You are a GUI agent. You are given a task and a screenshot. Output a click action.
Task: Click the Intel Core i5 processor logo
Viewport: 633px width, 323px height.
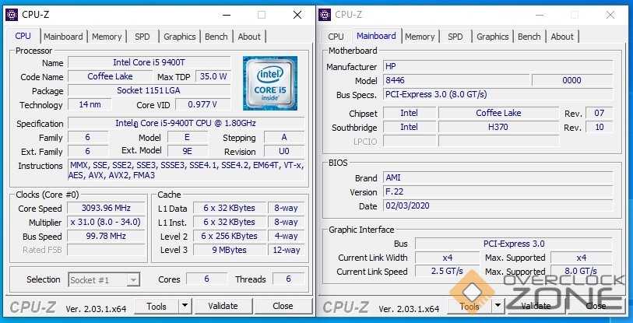click(x=270, y=83)
